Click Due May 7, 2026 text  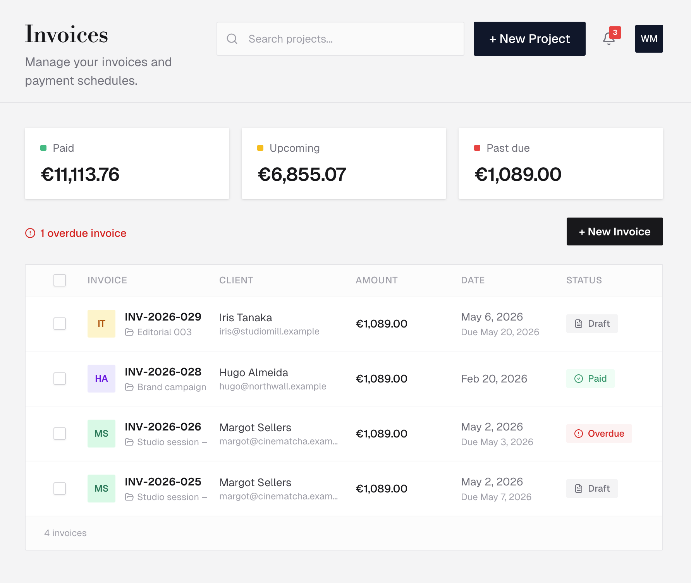click(x=496, y=497)
